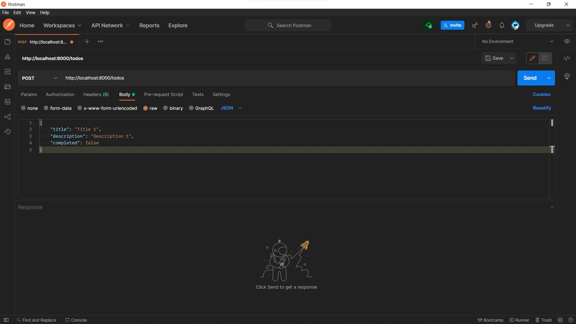Click the edit pencil icon
The image size is (576, 324).
[532, 58]
